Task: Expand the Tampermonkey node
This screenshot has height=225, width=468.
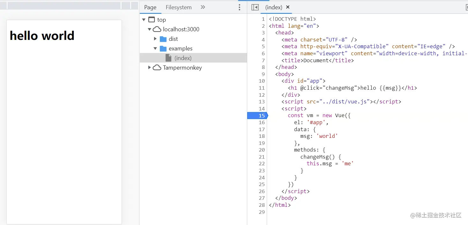Action: point(149,68)
